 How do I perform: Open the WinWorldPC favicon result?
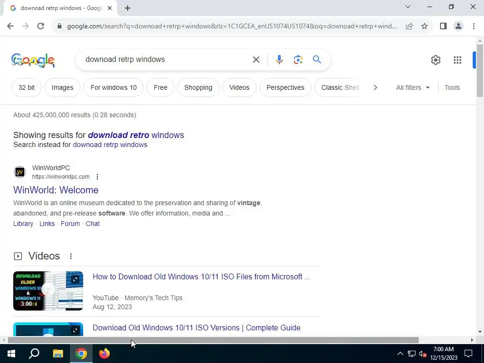point(20,172)
